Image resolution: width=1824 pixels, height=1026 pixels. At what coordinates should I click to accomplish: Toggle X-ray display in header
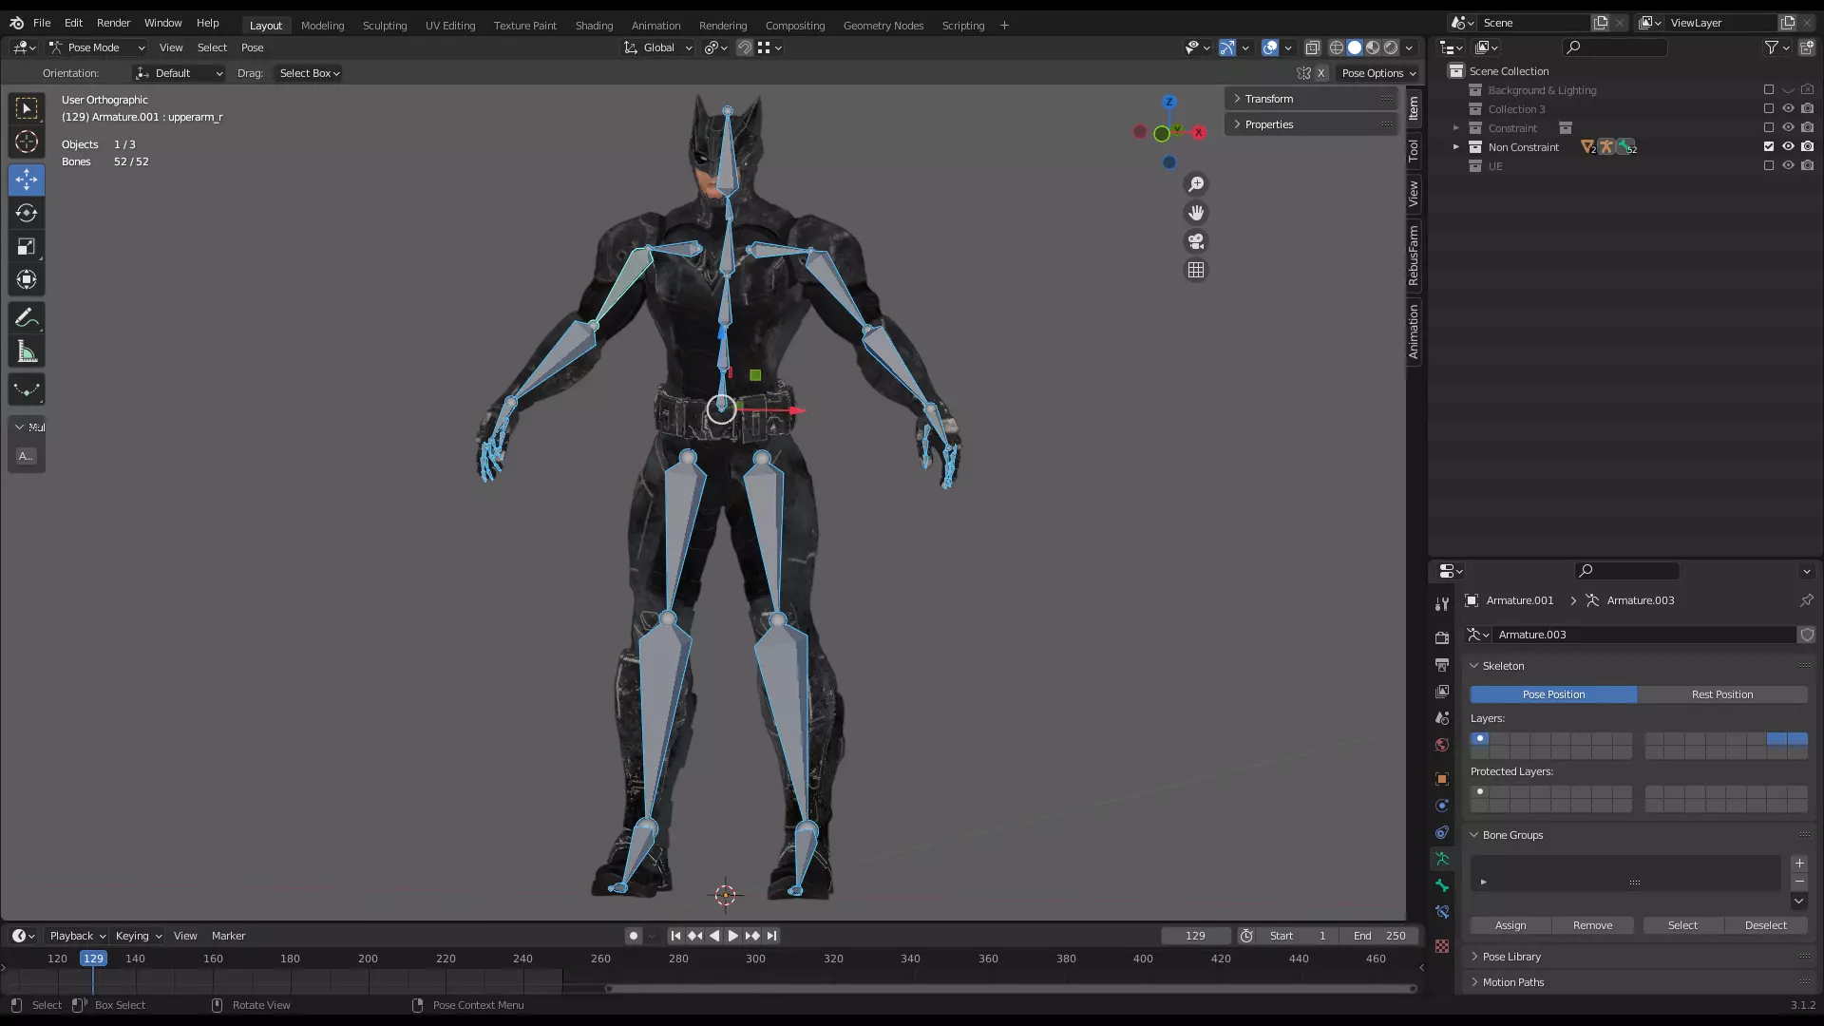pos(1313,47)
